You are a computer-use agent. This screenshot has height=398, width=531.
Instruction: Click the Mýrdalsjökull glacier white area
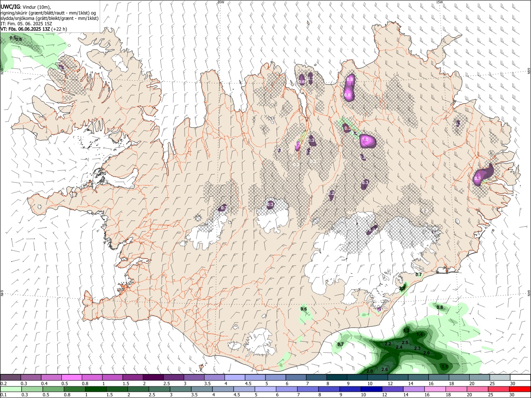tap(259, 342)
